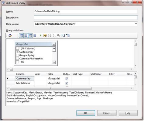Click grid pane scroll down arrow
The image size is (144, 121).
coord(135,85)
